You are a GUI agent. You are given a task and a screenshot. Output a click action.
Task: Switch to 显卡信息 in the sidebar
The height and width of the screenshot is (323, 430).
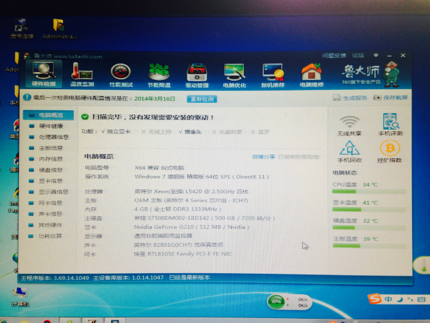pos(51,181)
